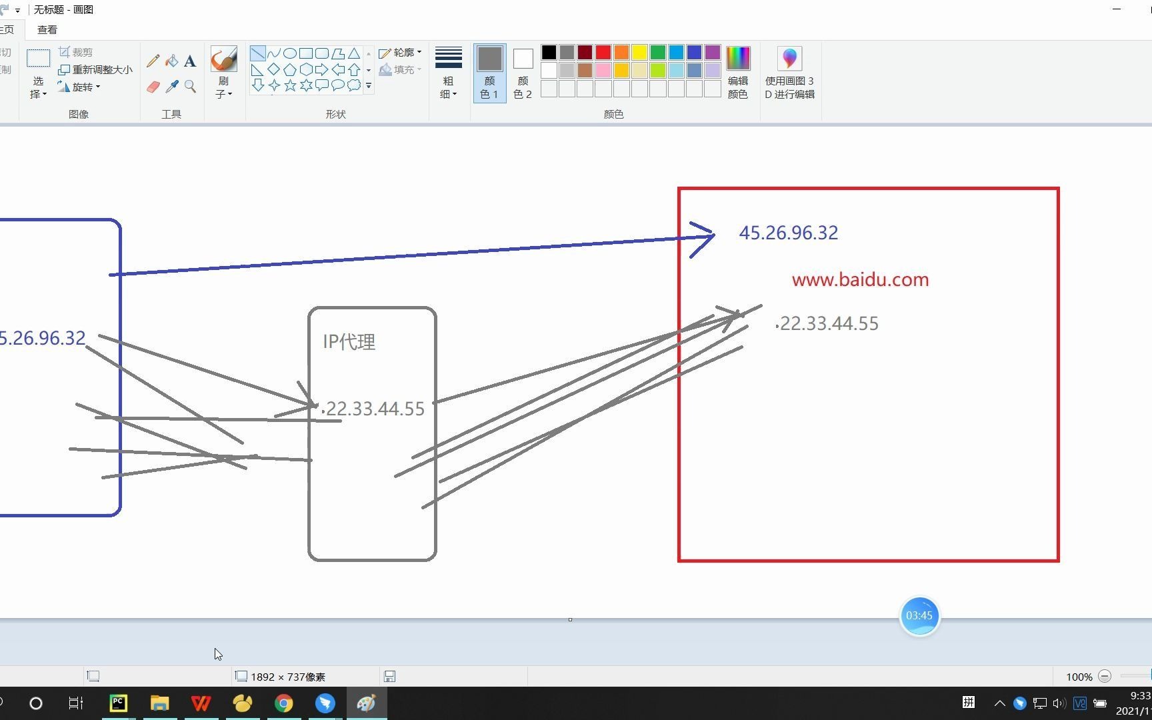The width and height of the screenshot is (1152, 720).
Task: Activate 颜色 1 foreground color
Action: point(489,73)
